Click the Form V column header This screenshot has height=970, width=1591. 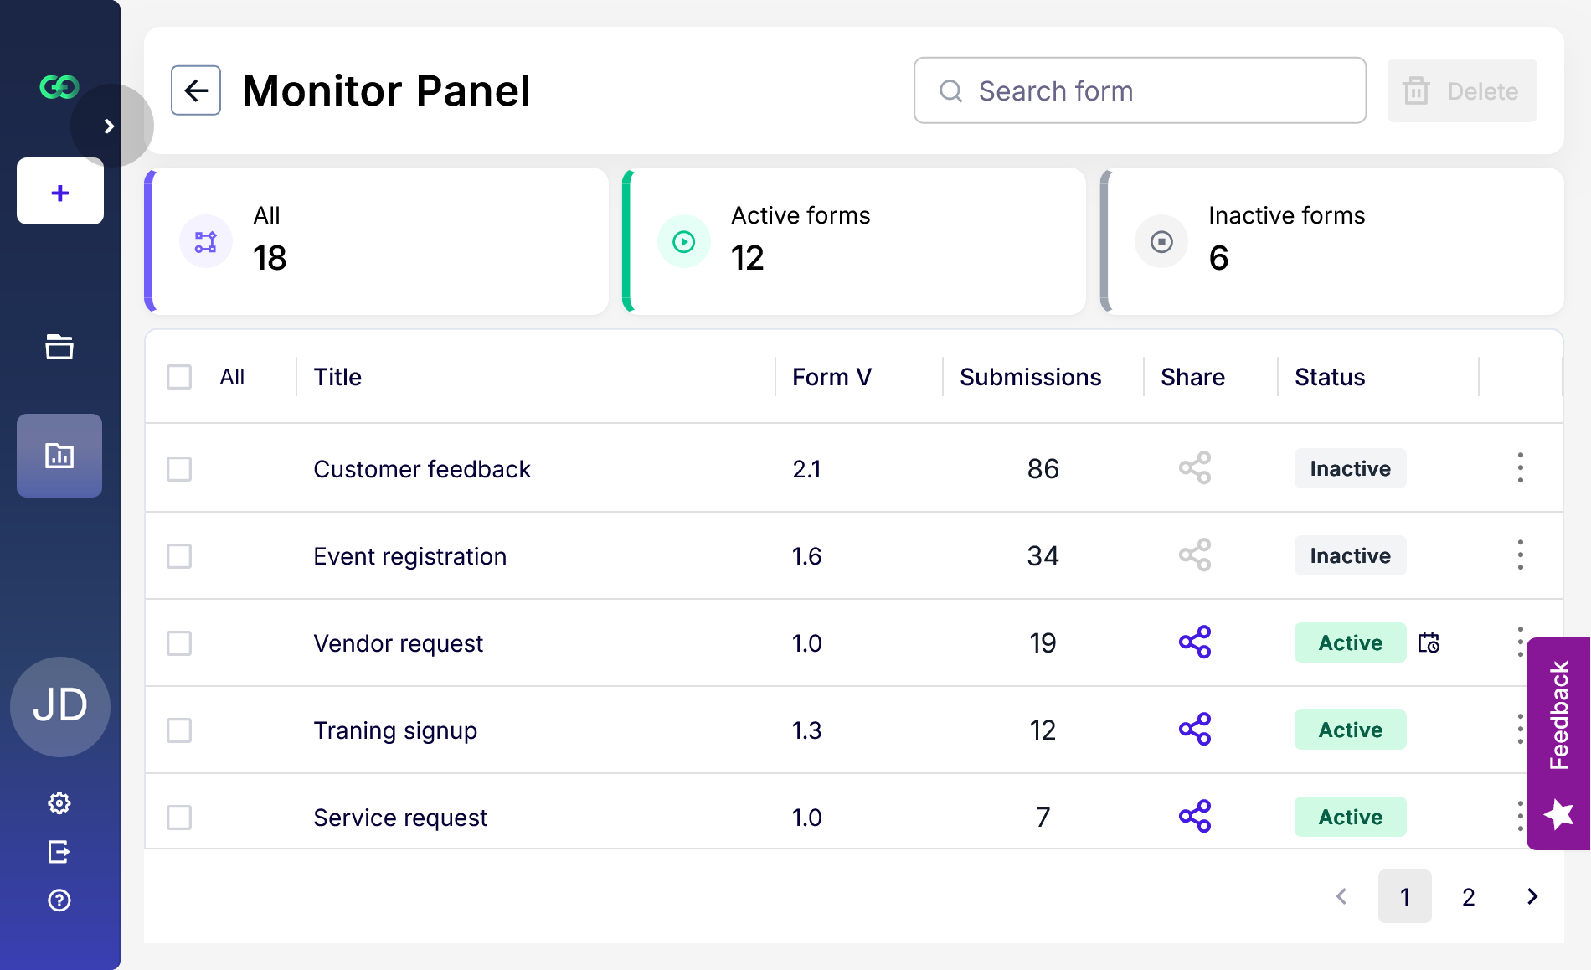tap(832, 377)
